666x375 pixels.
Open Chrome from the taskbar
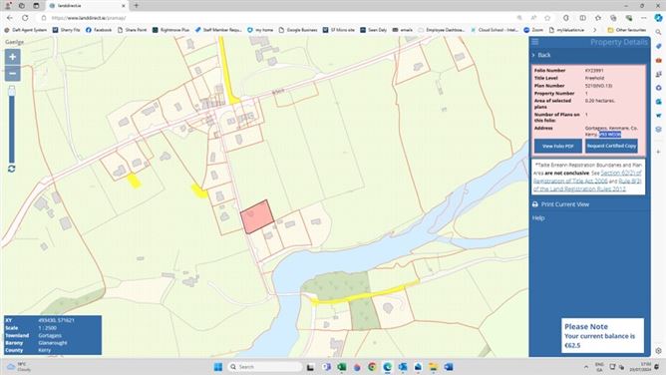tap(372, 367)
